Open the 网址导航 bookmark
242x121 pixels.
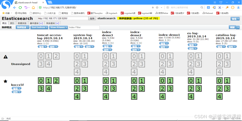(21, 13)
